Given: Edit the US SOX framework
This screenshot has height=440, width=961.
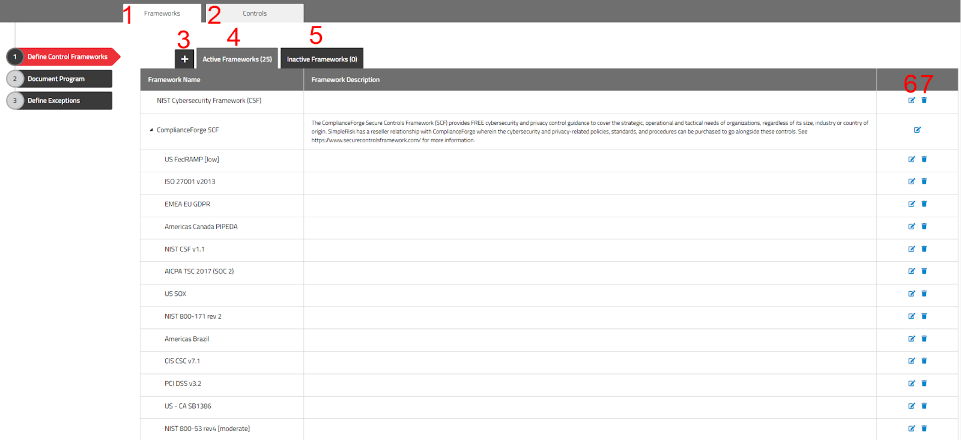Looking at the screenshot, I should [x=911, y=294].
